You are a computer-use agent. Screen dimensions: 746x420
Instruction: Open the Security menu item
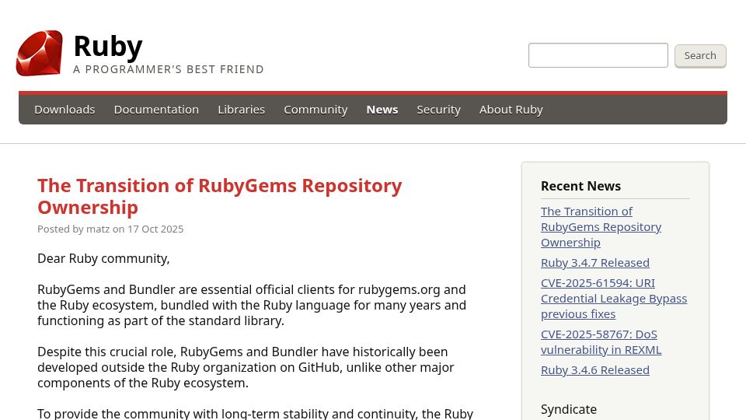pos(438,110)
